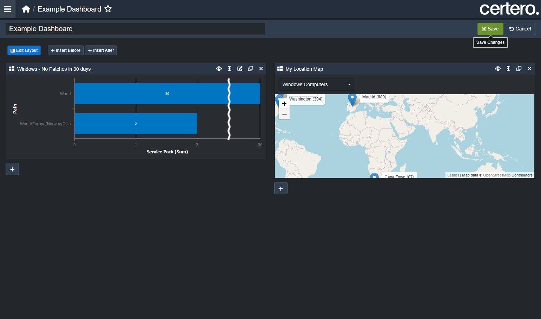Click the World axis label
The image size is (541, 319).
[65, 94]
